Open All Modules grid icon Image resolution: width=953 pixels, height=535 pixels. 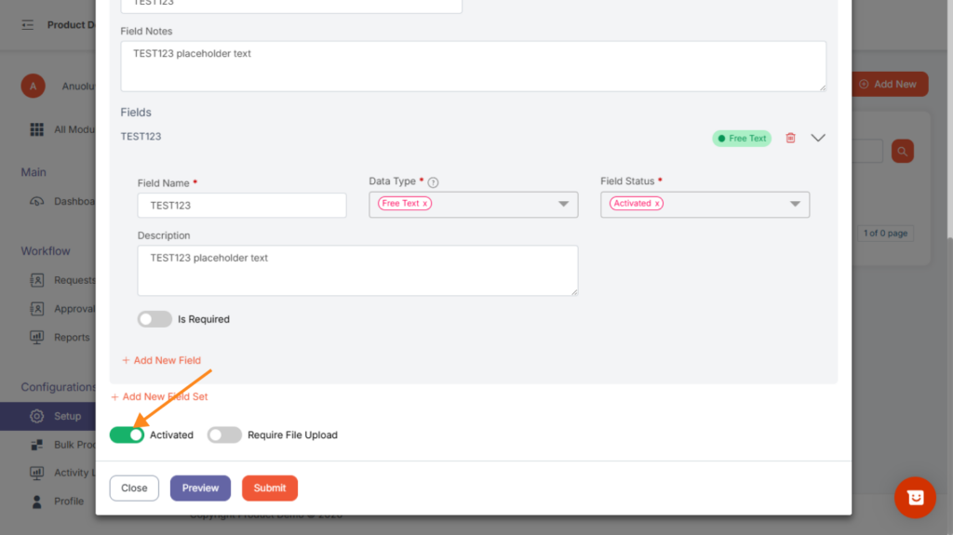coord(37,129)
